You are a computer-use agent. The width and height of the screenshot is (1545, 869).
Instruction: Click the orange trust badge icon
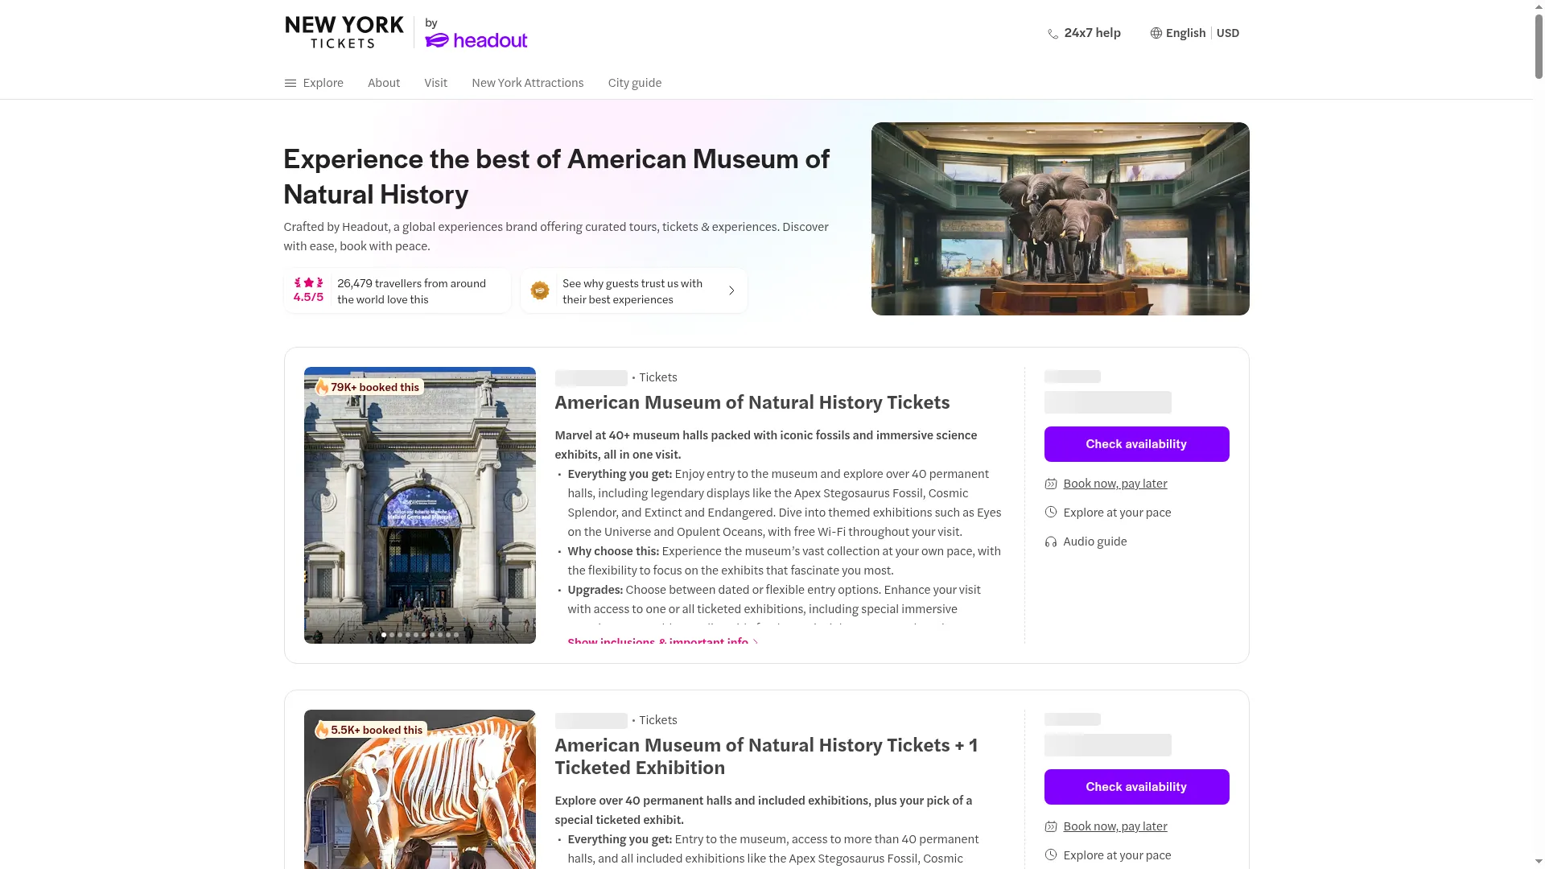540,290
